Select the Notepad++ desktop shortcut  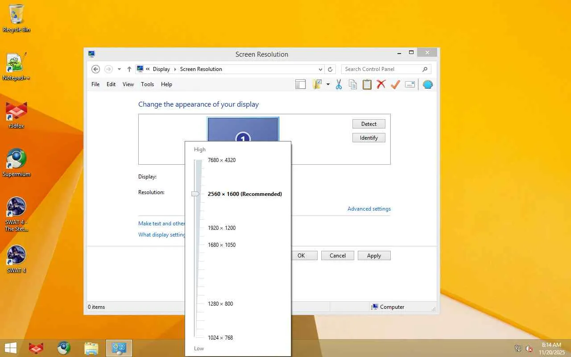[x=17, y=66]
